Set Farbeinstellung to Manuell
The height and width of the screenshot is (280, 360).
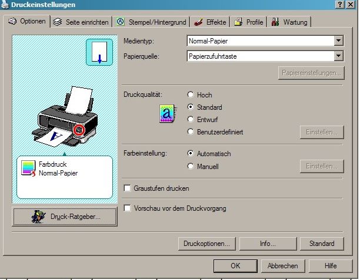tap(190, 167)
